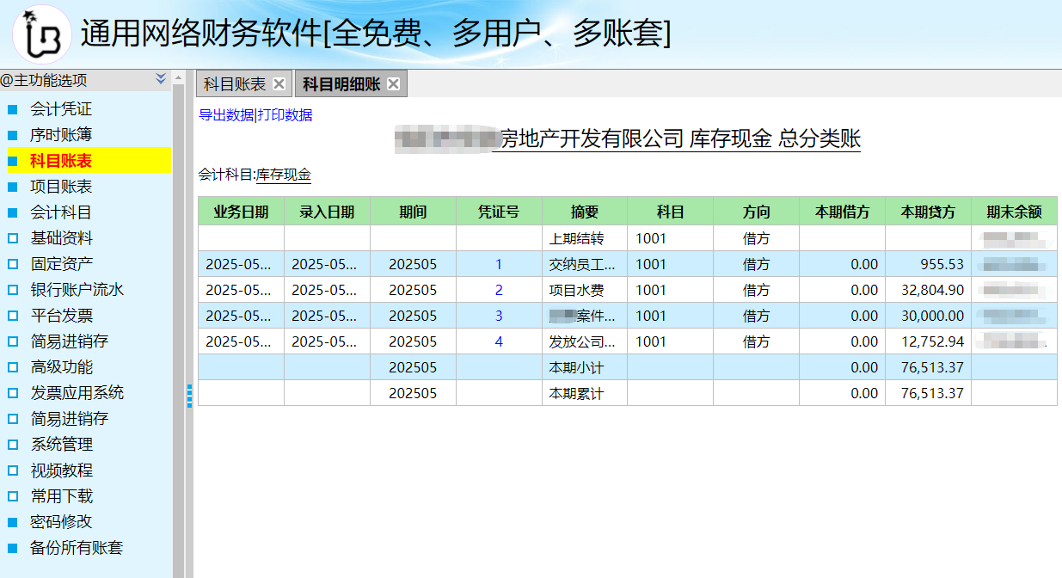Expand 基础资料 sidebar menu
The height and width of the screenshot is (578, 1062).
[61, 238]
